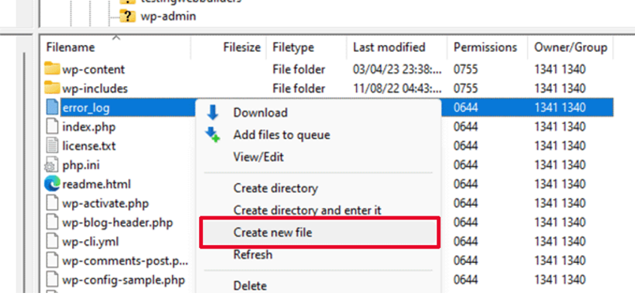
Task: Select the wp-blog-header.php file name
Action: click(x=117, y=222)
